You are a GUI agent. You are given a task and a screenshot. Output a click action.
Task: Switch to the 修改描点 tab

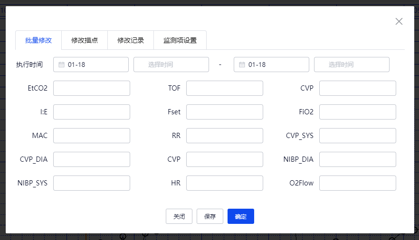85,40
